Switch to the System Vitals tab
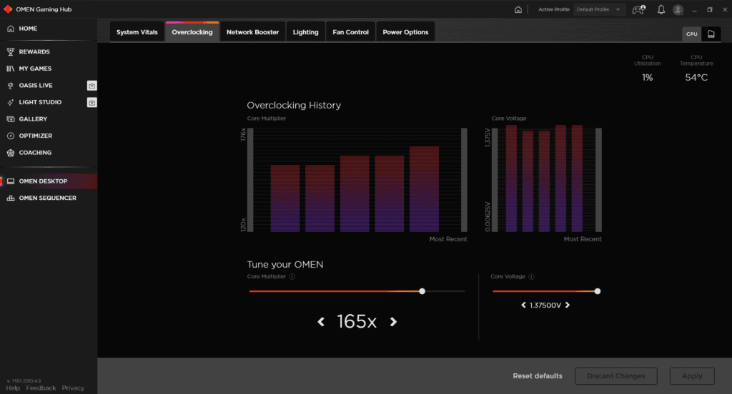This screenshot has height=394, width=732. [x=137, y=32]
